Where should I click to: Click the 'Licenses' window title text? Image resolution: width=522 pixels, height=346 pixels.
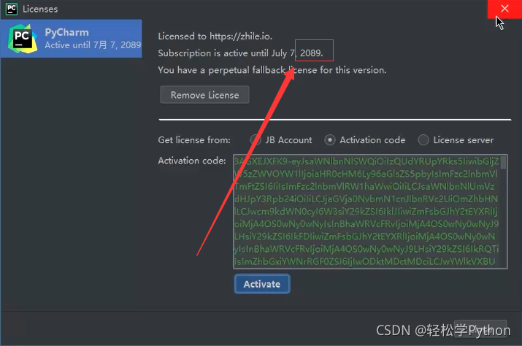coord(40,9)
